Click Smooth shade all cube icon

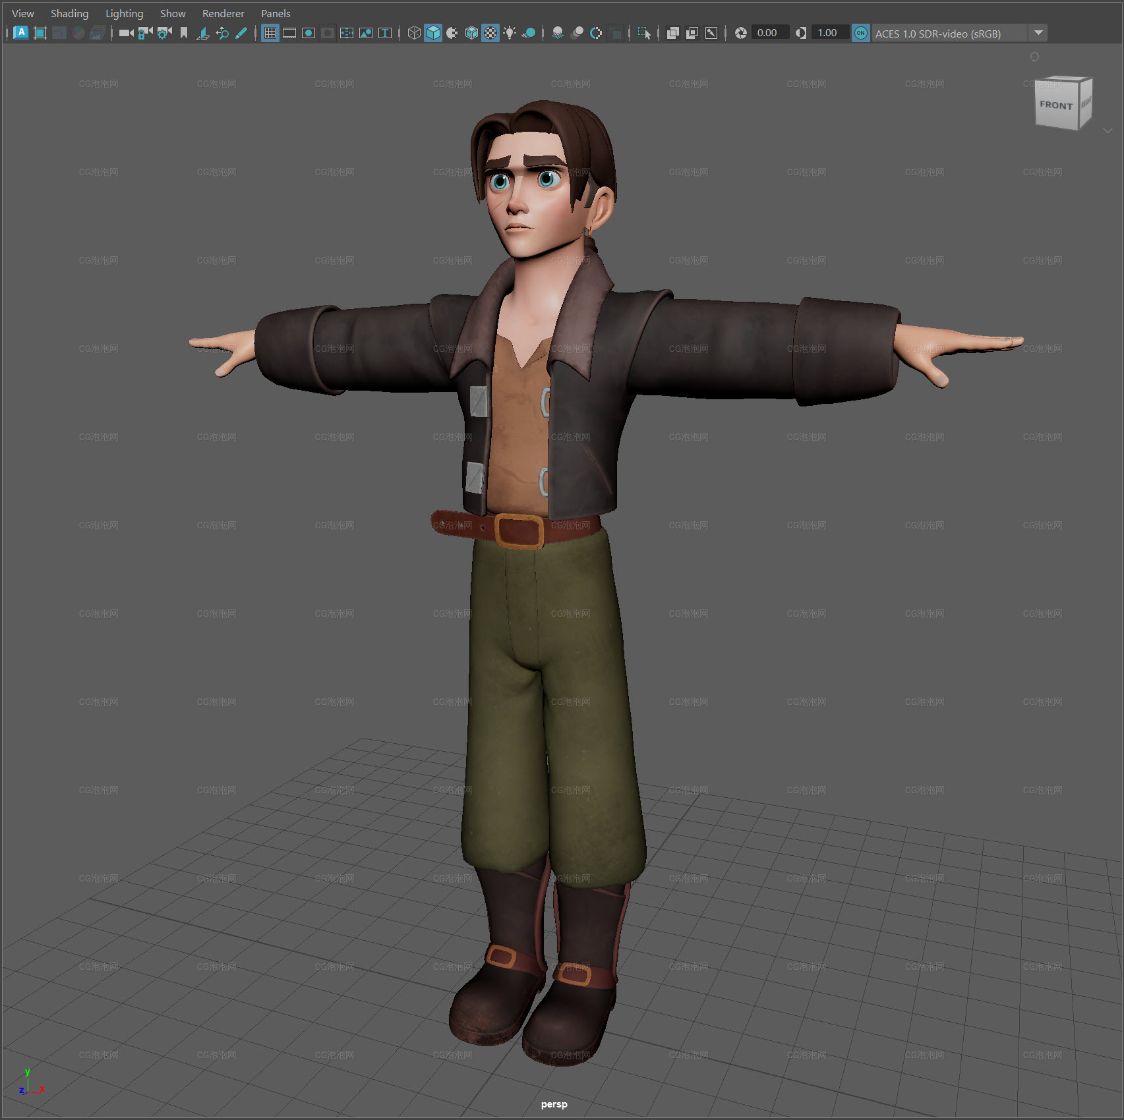pos(433,33)
